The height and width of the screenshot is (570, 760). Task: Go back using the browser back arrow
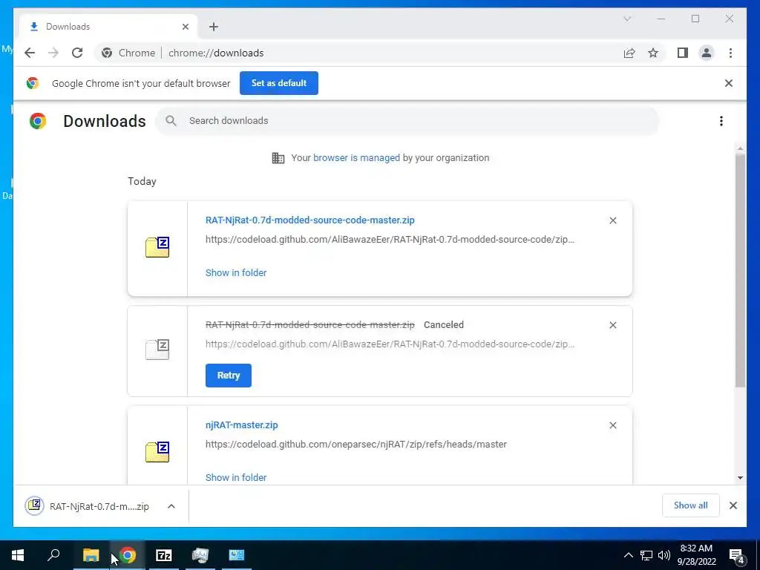(x=30, y=53)
